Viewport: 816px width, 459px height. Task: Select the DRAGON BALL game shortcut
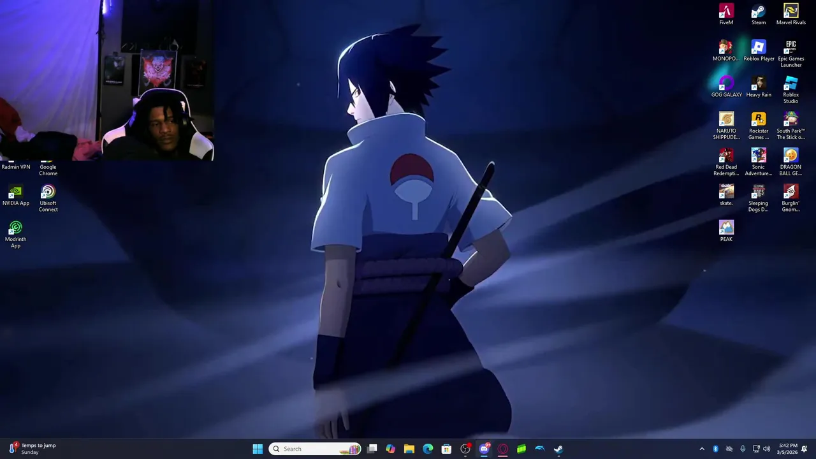[790, 163]
